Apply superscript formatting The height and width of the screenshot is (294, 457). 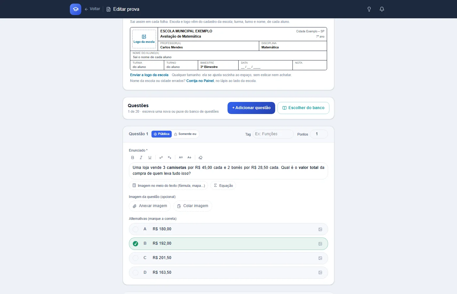(x=161, y=157)
